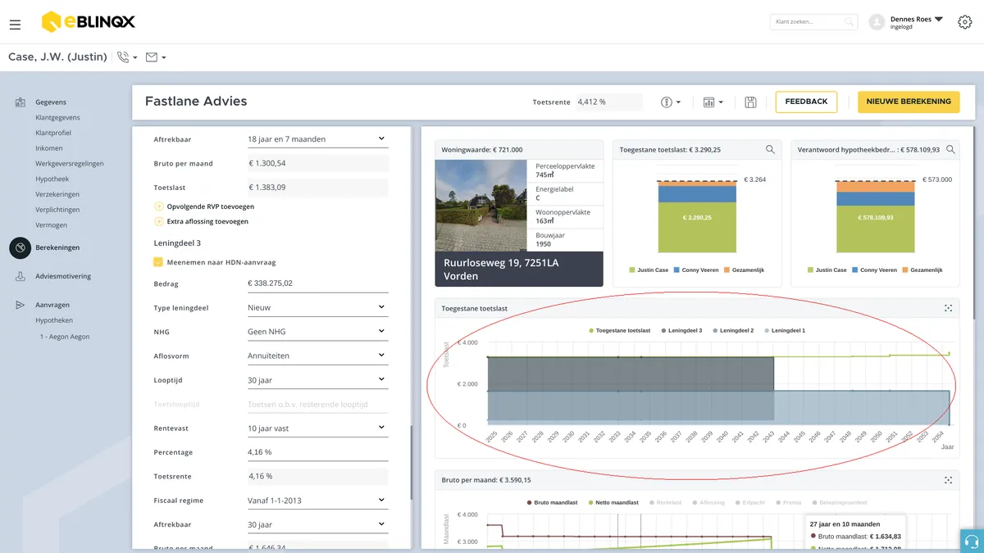Viewport: 984px width, 553px height.
Task: Open the hamburger navigation menu
Action: click(15, 25)
